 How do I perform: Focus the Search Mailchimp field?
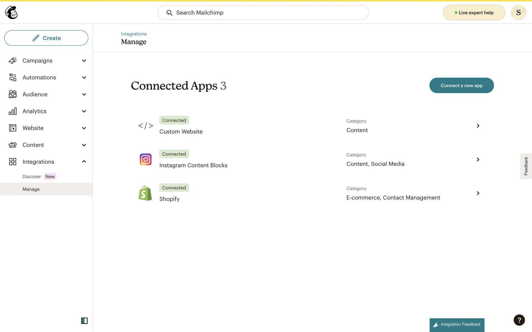263,12
